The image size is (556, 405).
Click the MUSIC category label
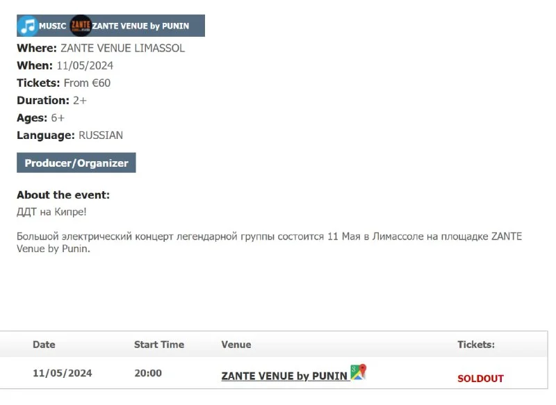pos(52,26)
